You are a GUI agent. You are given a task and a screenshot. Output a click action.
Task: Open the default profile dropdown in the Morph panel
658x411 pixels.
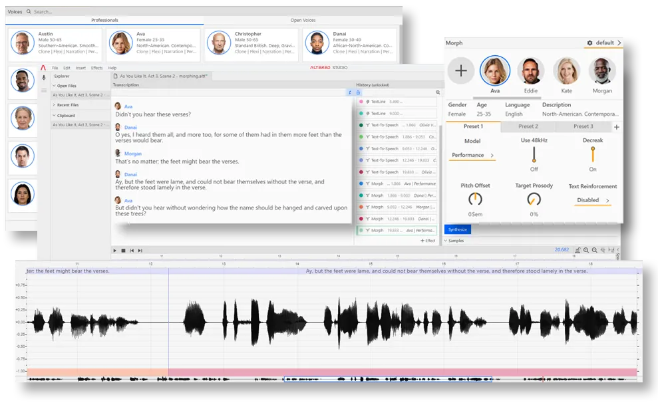pos(603,43)
